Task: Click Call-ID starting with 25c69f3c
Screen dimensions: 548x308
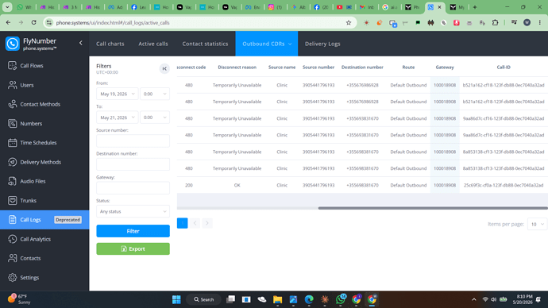Action: 504,185
